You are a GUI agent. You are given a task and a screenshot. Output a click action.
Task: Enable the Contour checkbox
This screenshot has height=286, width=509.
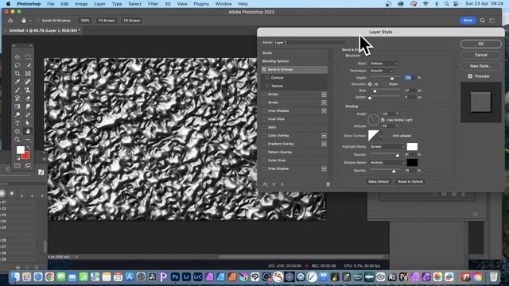[267, 78]
